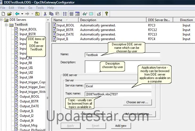
Task: Toggle the properties pane view icon
Action: click(77, 14)
